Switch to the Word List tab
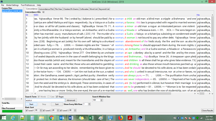 click(x=94, y=9)
